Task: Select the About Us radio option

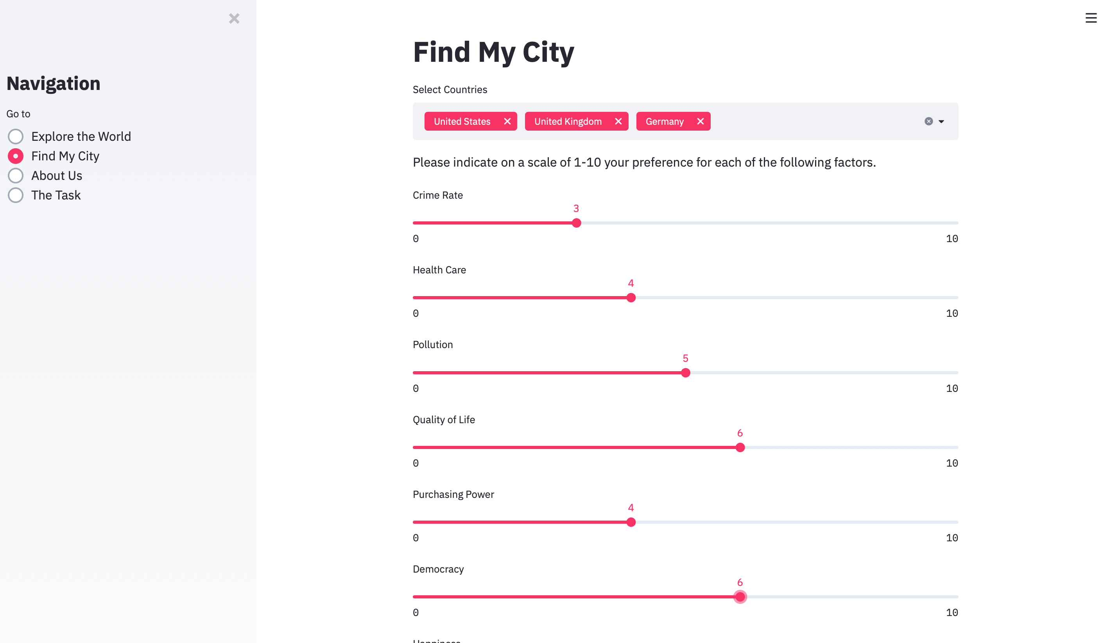Action: (x=16, y=176)
